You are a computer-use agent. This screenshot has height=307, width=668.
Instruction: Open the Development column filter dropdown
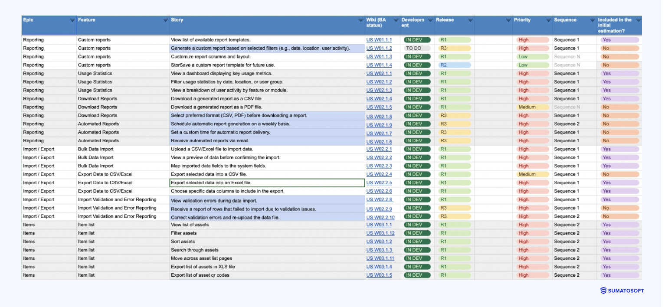click(430, 20)
